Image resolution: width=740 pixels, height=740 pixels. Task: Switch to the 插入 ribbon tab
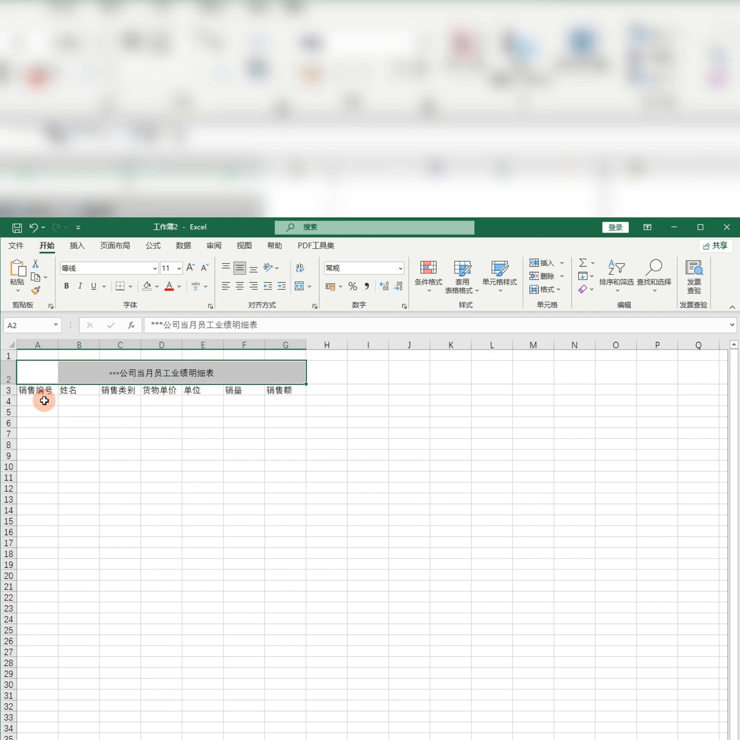click(x=77, y=246)
